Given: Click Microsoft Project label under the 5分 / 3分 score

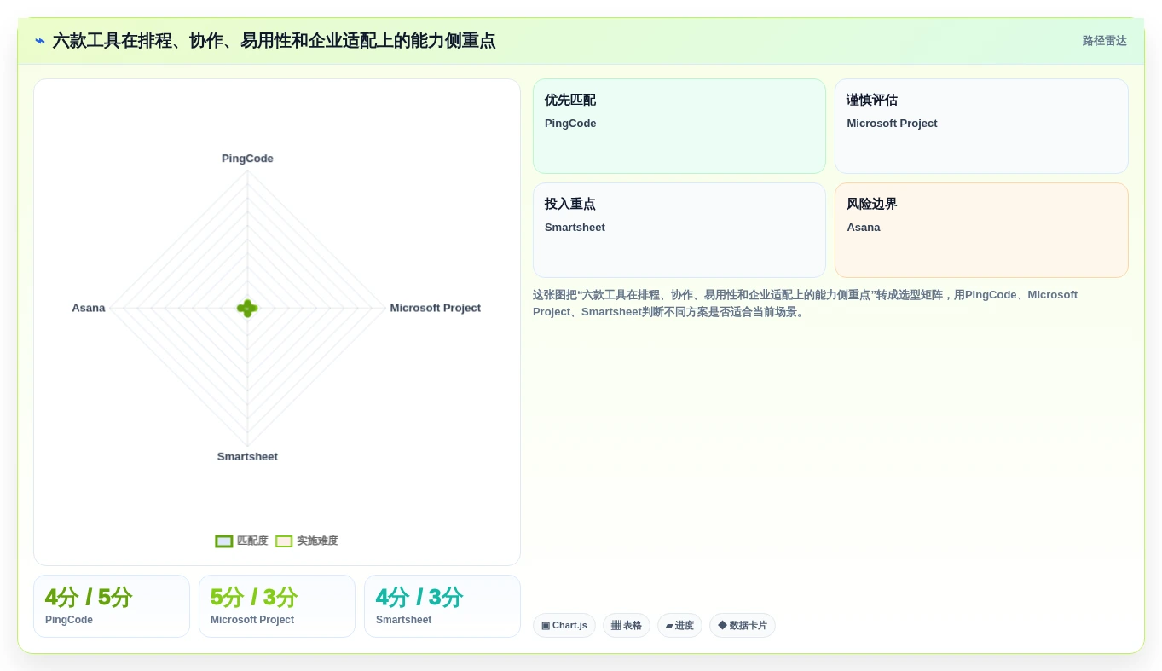Looking at the screenshot, I should pyautogui.click(x=252, y=621).
